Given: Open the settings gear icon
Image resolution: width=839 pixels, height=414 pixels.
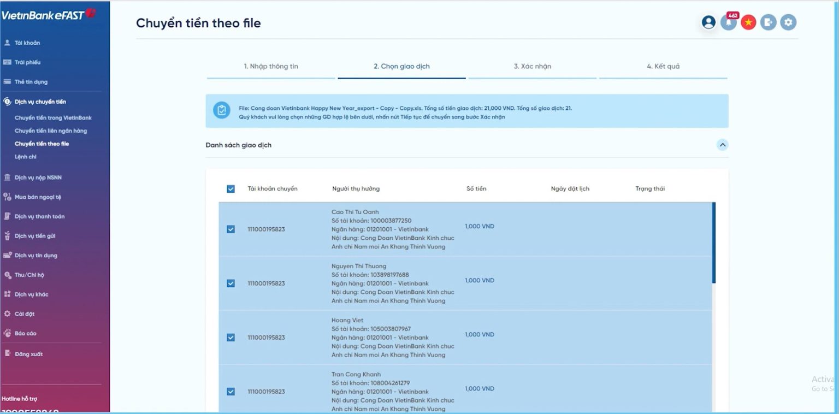Looking at the screenshot, I should point(788,22).
